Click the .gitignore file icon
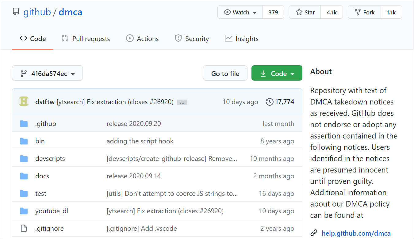This screenshot has height=239, width=414. tap(24, 228)
